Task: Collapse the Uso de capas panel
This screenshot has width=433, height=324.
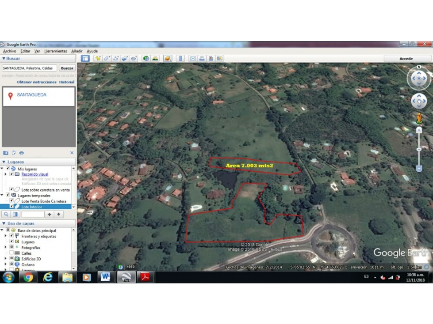Action: point(4,223)
